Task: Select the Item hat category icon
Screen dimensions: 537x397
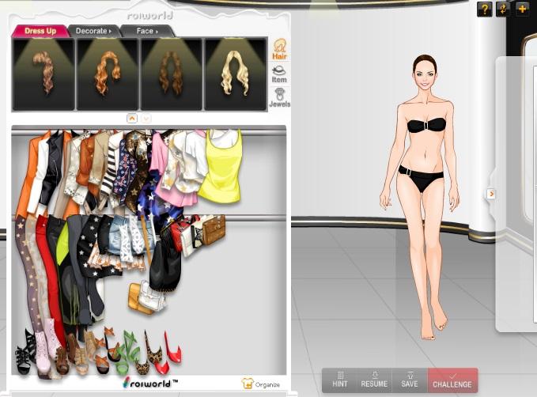Action: (x=279, y=74)
